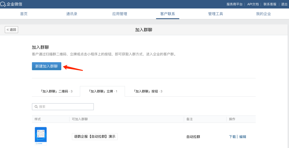Open the API文档 link
The height and width of the screenshot is (148, 289).
pyautogui.click(x=253, y=4)
